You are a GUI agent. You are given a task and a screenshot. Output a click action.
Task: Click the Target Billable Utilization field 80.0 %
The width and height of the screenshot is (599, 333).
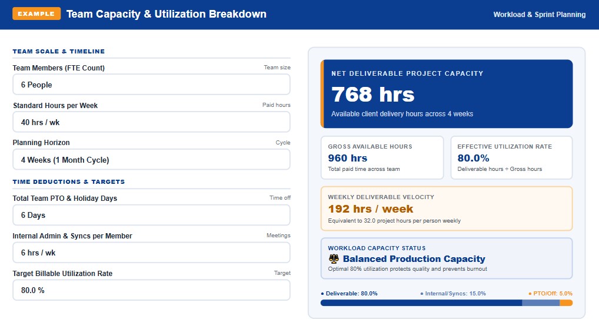(x=151, y=290)
